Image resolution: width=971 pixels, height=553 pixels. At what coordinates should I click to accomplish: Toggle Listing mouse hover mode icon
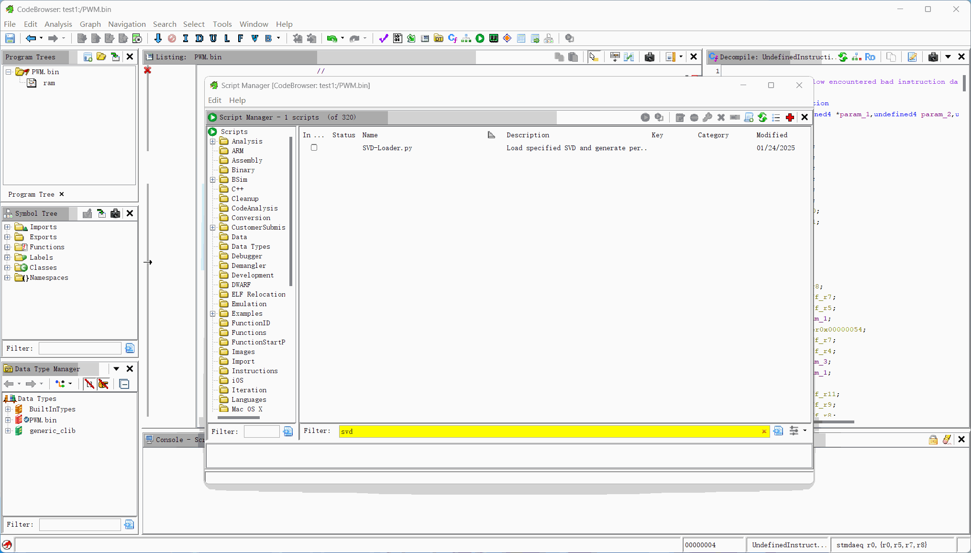pyautogui.click(x=594, y=57)
